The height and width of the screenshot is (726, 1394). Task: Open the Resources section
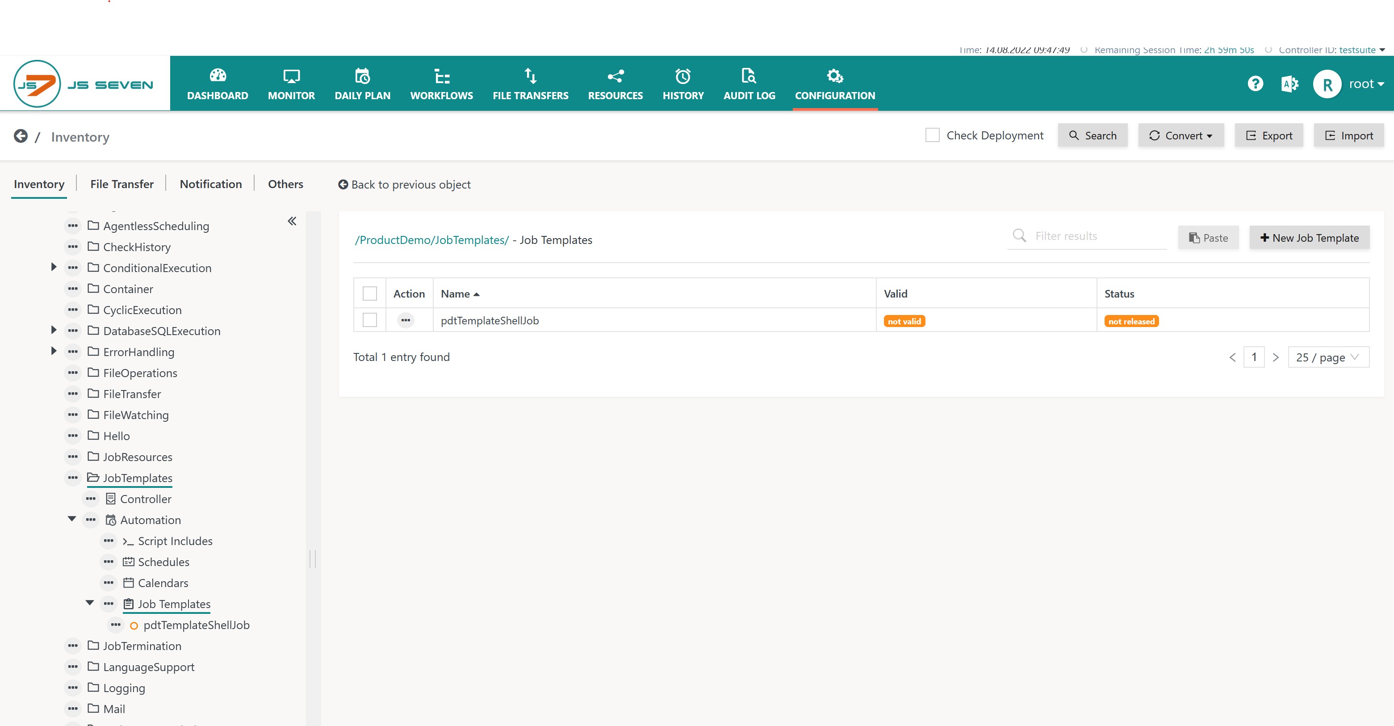point(615,84)
